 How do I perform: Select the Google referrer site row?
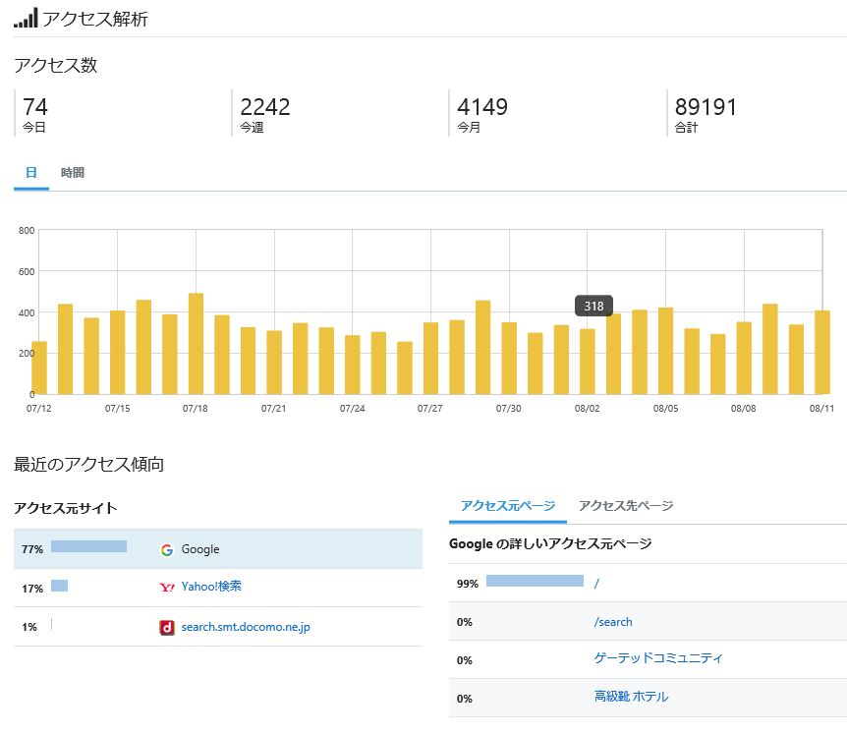(x=218, y=548)
